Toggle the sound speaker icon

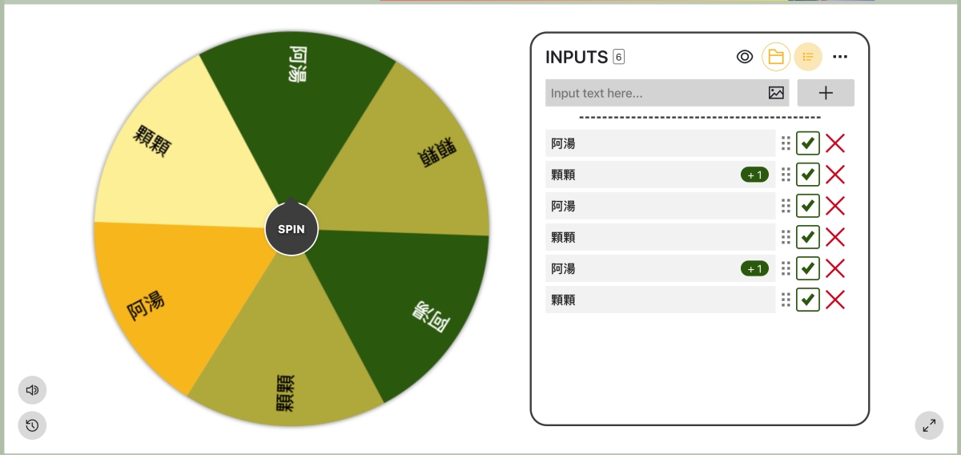coord(33,390)
